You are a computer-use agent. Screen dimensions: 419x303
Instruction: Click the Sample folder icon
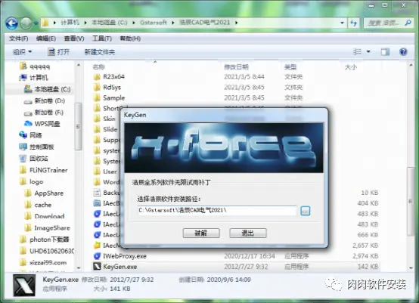97,98
